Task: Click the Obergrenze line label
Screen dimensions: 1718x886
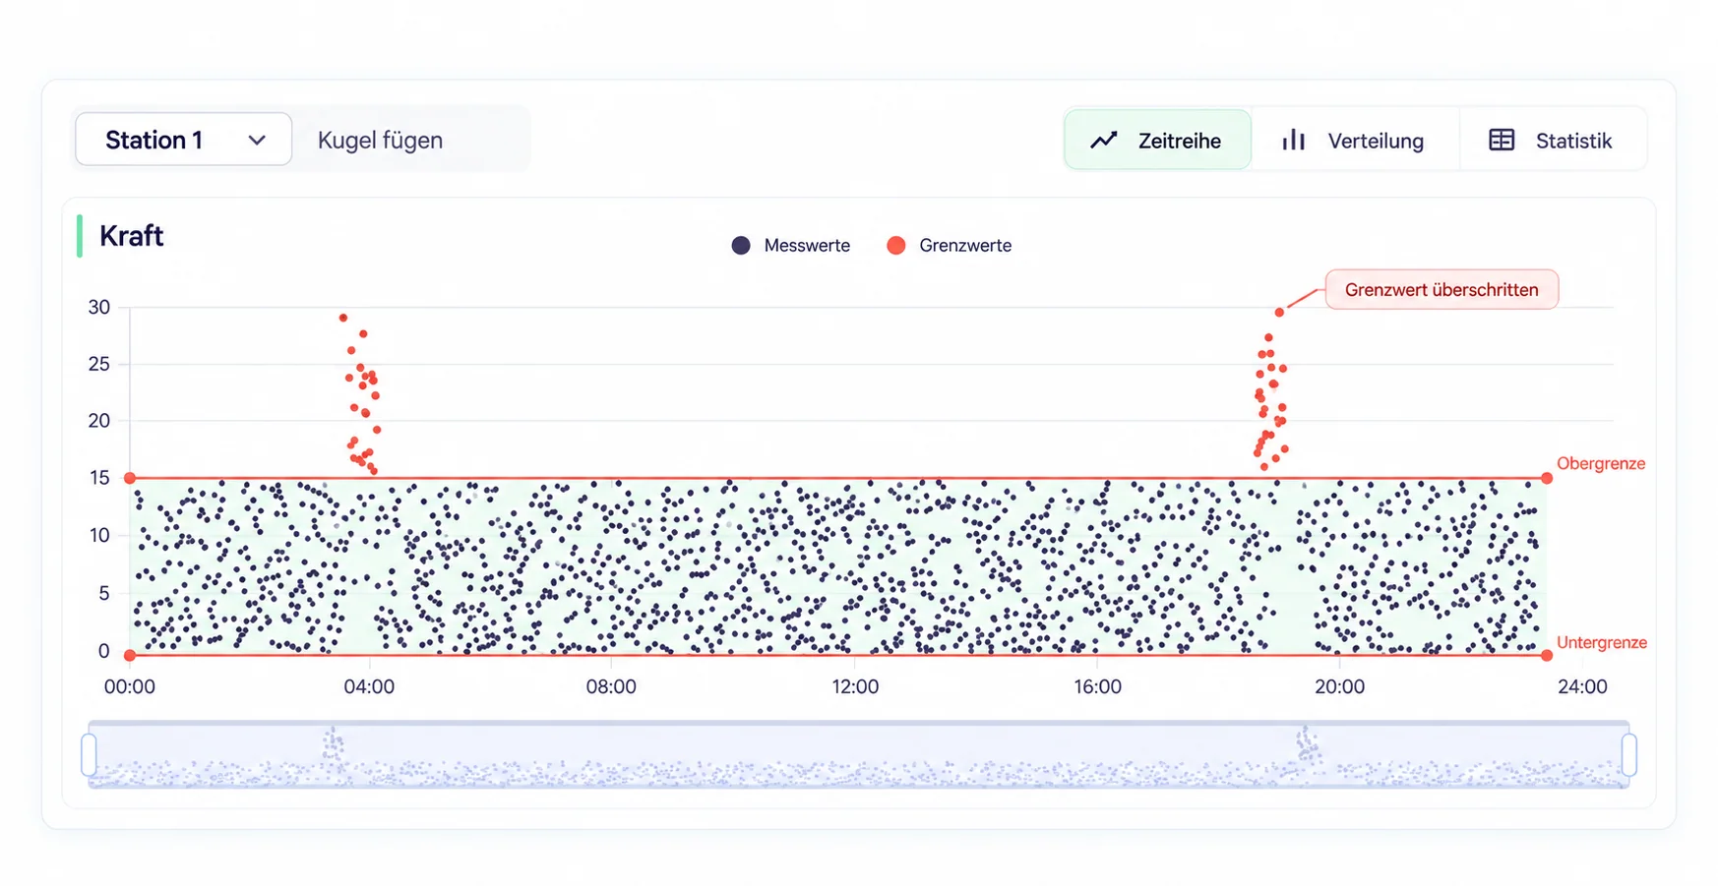Action: [x=1600, y=464]
